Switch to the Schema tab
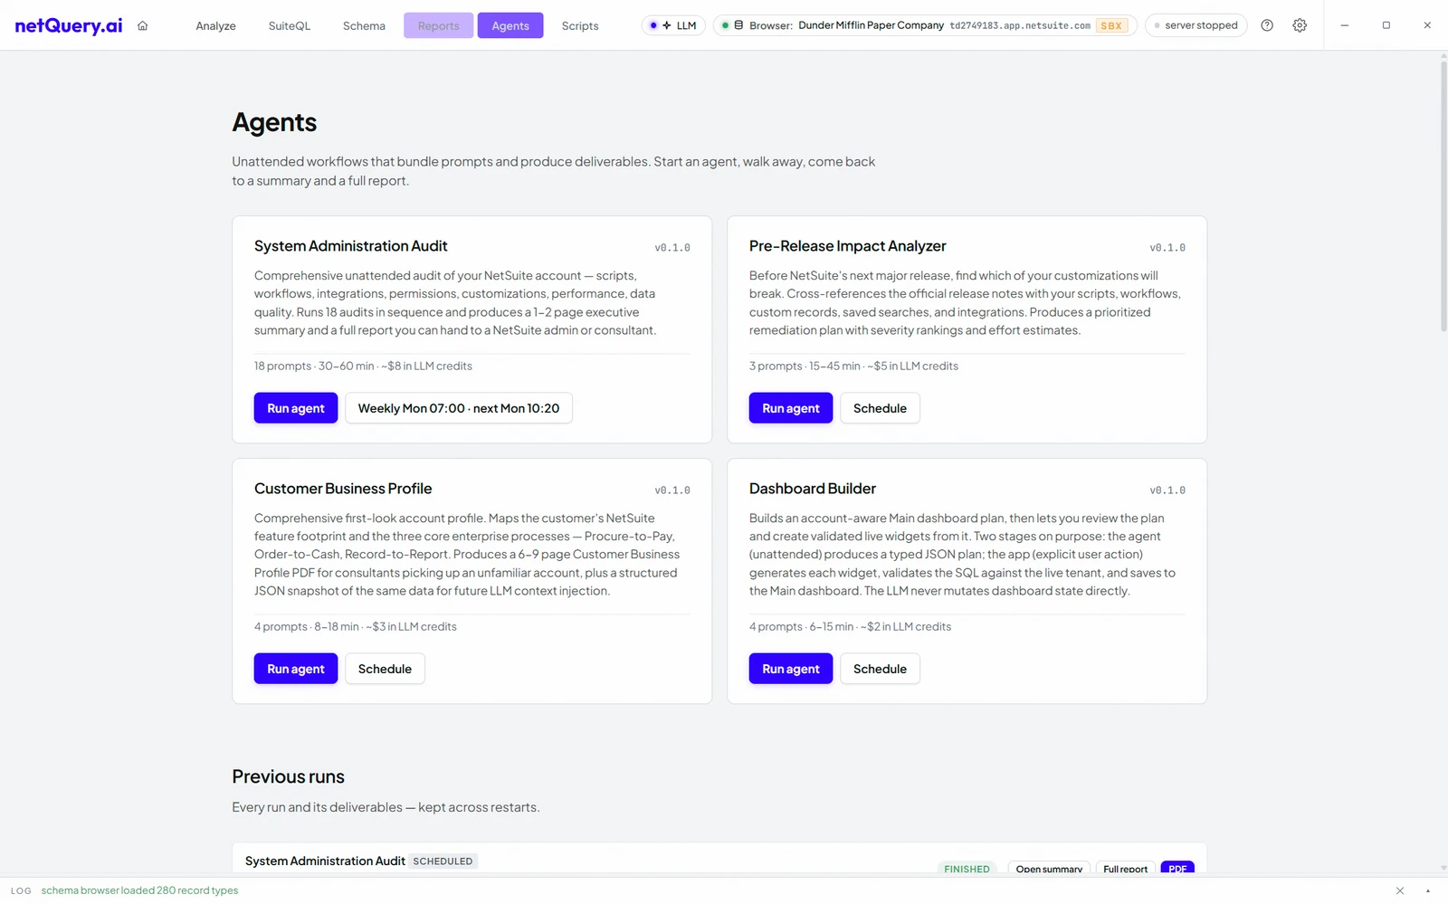 [x=364, y=25]
